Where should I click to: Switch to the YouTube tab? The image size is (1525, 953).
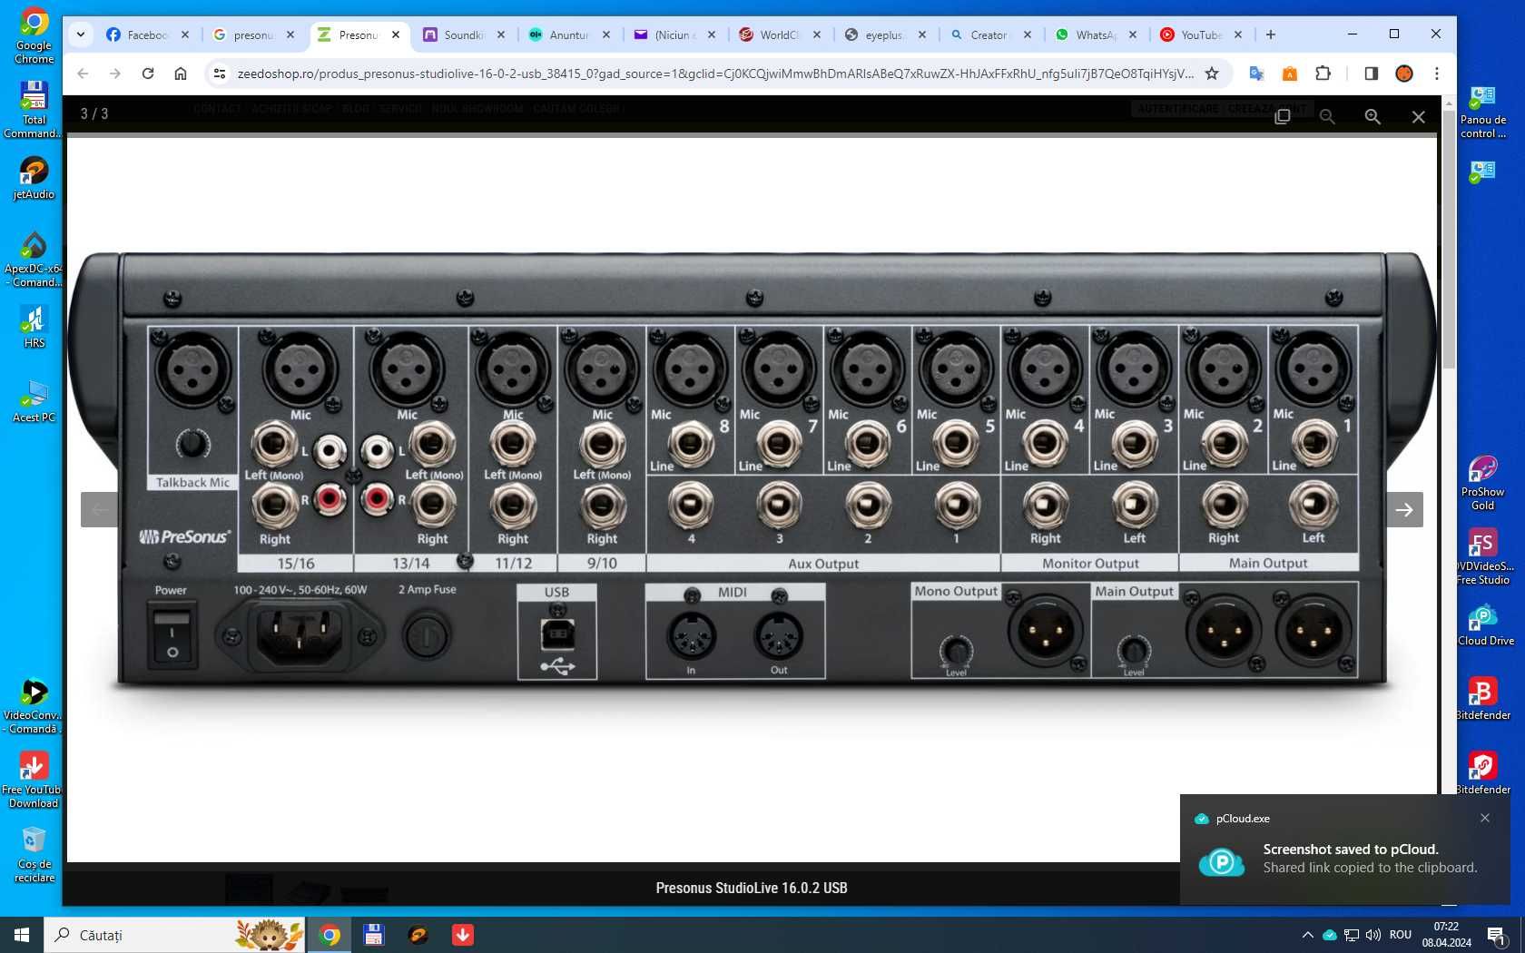(1201, 34)
